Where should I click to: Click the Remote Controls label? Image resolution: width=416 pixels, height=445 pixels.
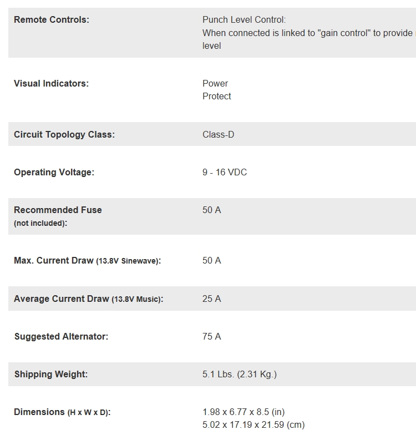[51, 20]
